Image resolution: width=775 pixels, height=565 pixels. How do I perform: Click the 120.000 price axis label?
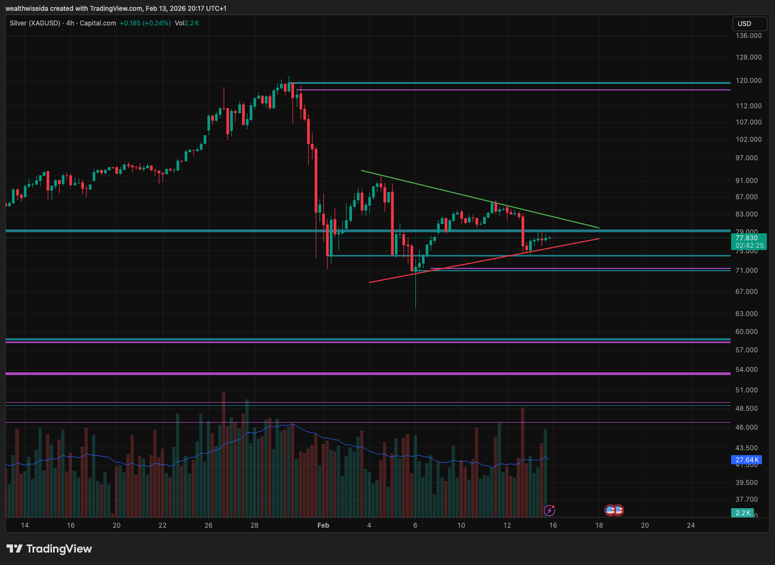coord(749,81)
